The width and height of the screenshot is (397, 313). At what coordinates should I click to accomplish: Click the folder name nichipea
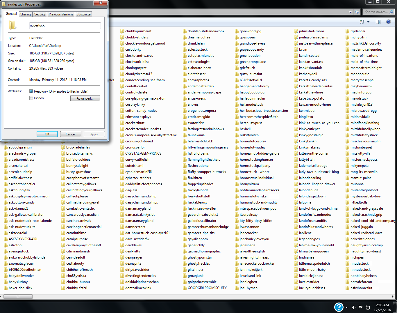pos(357,257)
